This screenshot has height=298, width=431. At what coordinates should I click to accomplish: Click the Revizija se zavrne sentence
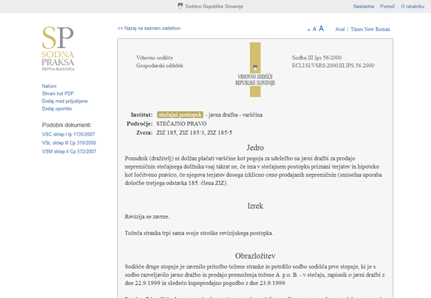[147, 217]
